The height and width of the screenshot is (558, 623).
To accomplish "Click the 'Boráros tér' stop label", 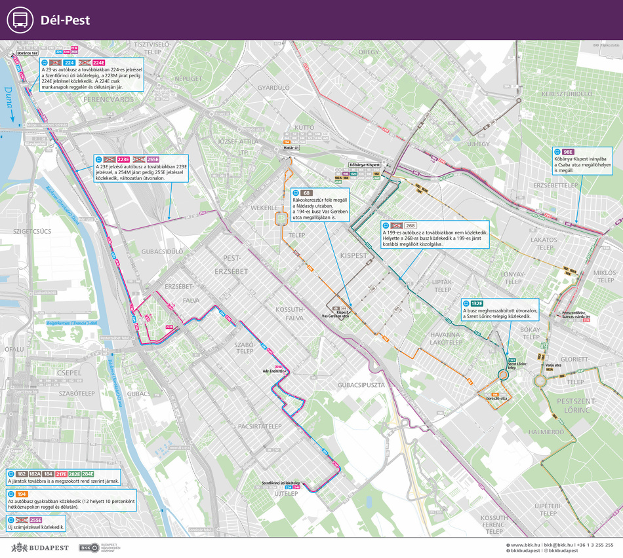I will tap(28, 53).
